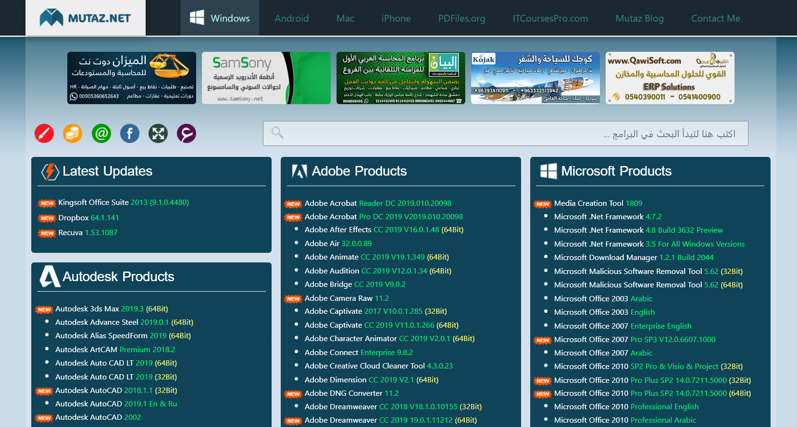Open Office 2010 SP2 Pro & Visio & Project
The height and width of the screenshot is (427, 797).
pos(648,367)
